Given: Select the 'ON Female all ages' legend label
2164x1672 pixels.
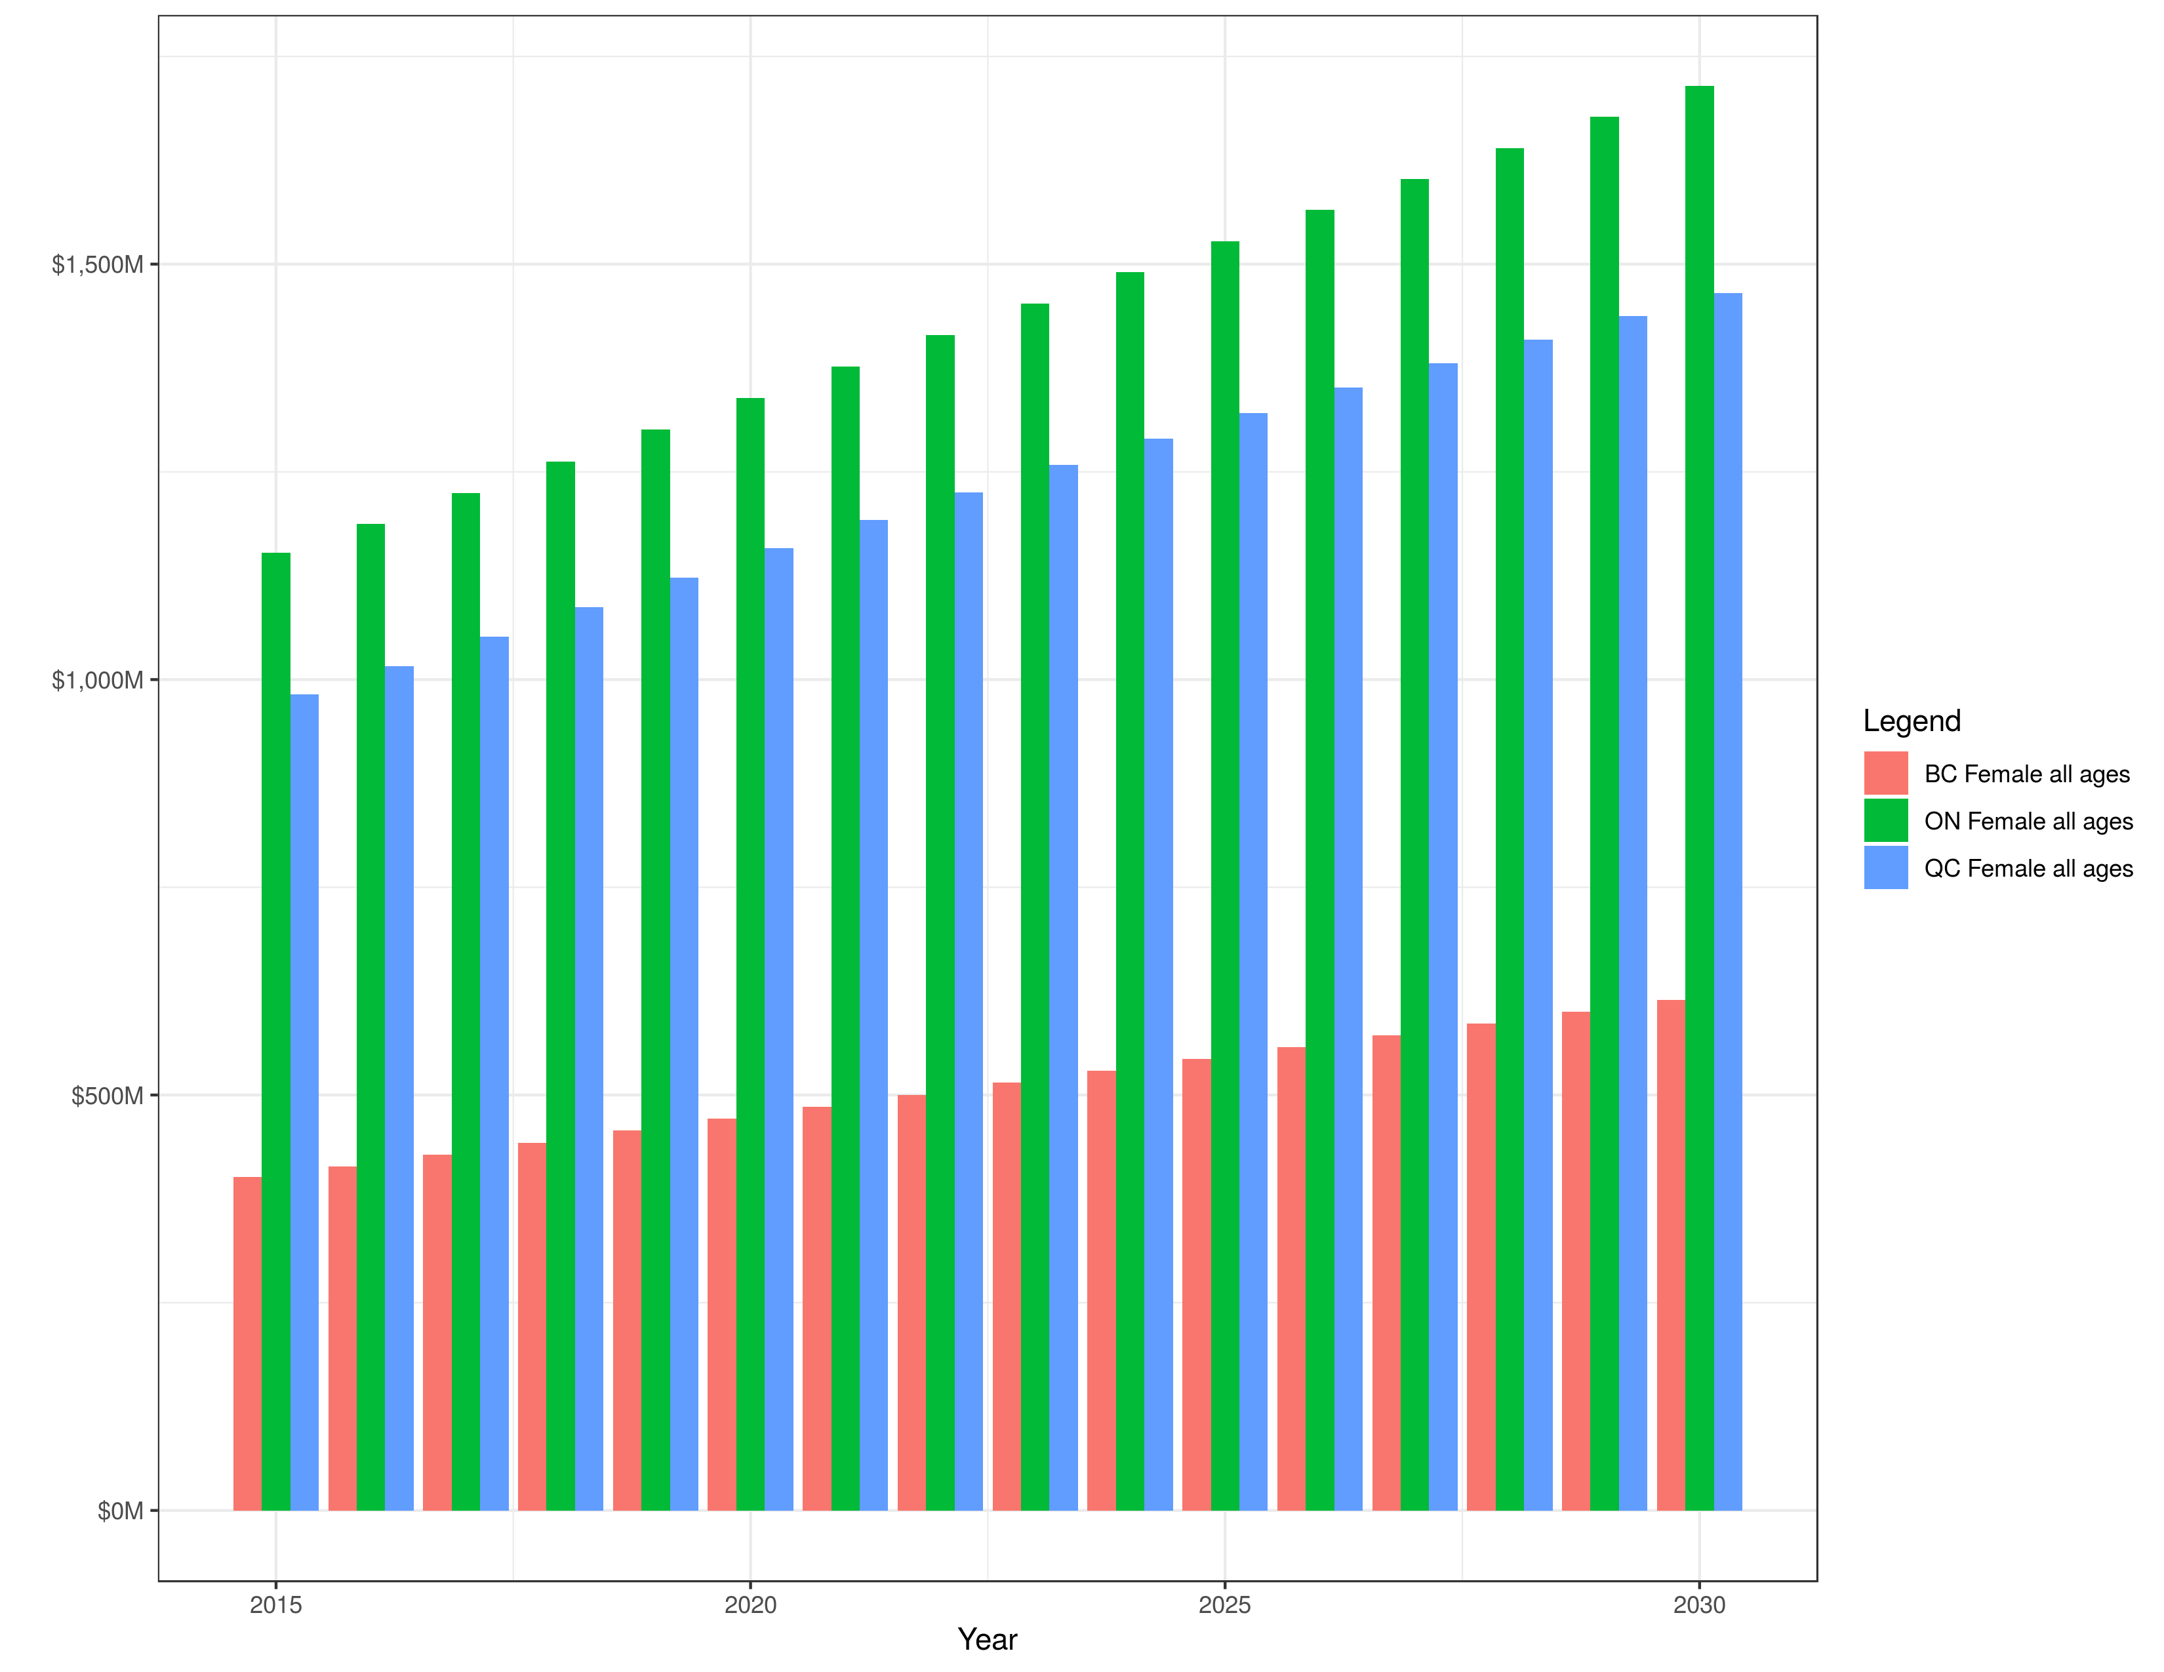Looking at the screenshot, I should pos(2028,821).
